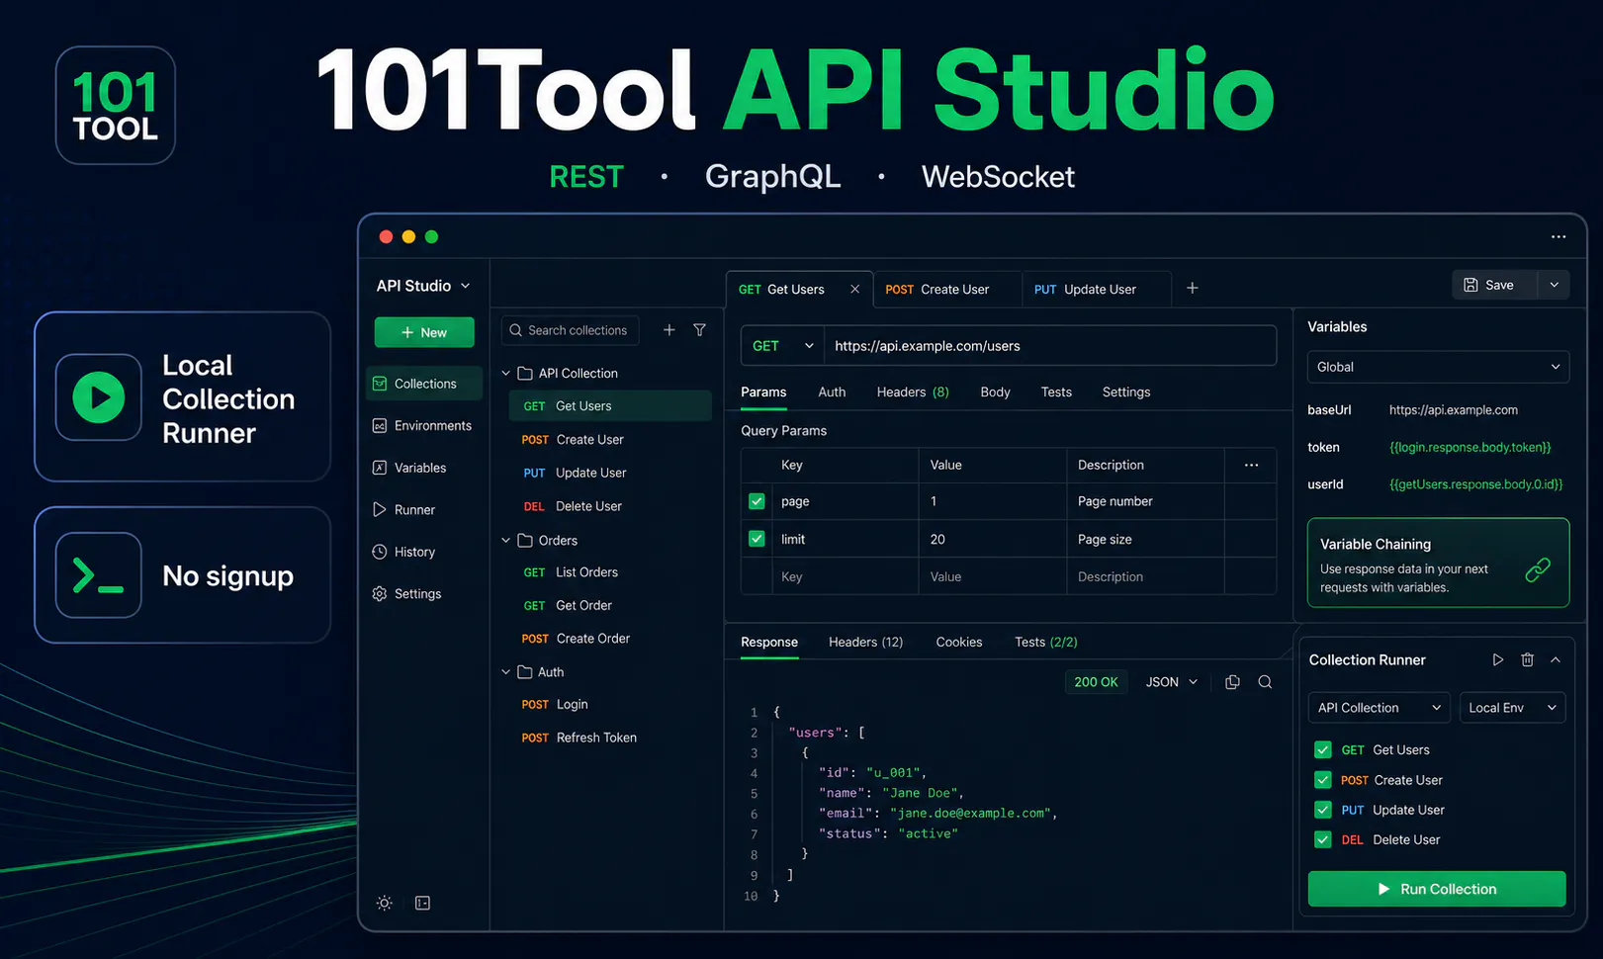Open response Tests (2/2) tab
This screenshot has width=1603, height=959.
point(1046,642)
